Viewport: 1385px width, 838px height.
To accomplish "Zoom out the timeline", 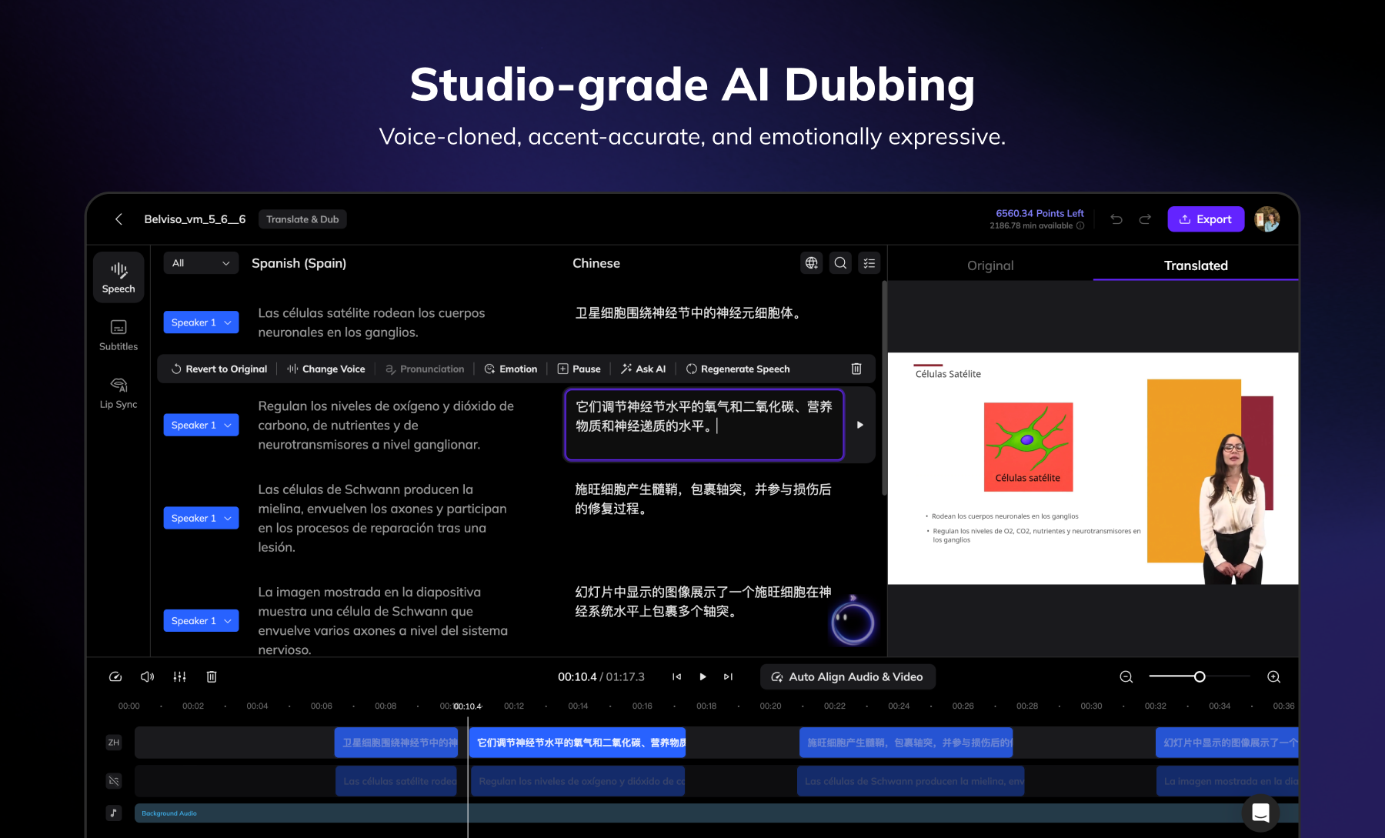I will click(x=1126, y=677).
